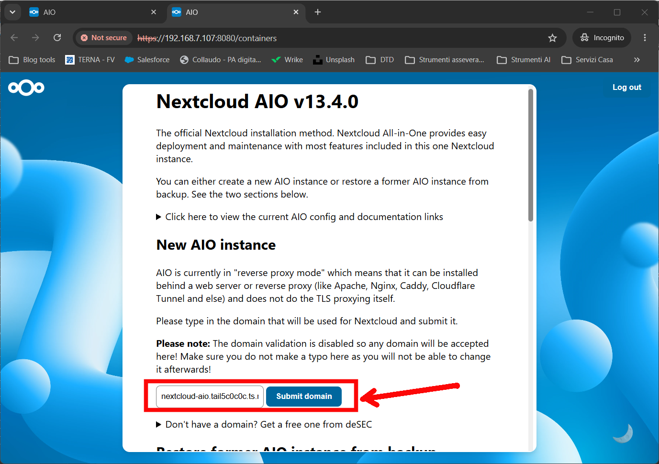Expand the free deSEC domain section
Image resolution: width=659 pixels, height=464 pixels.
264,424
